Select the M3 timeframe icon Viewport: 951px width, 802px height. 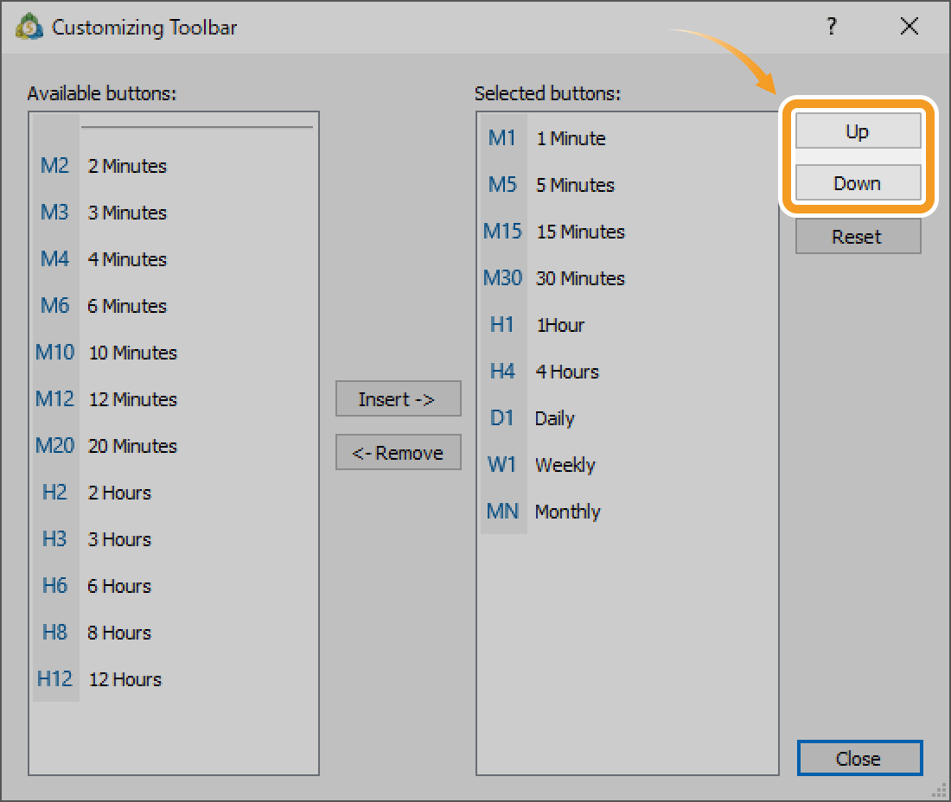(54, 213)
